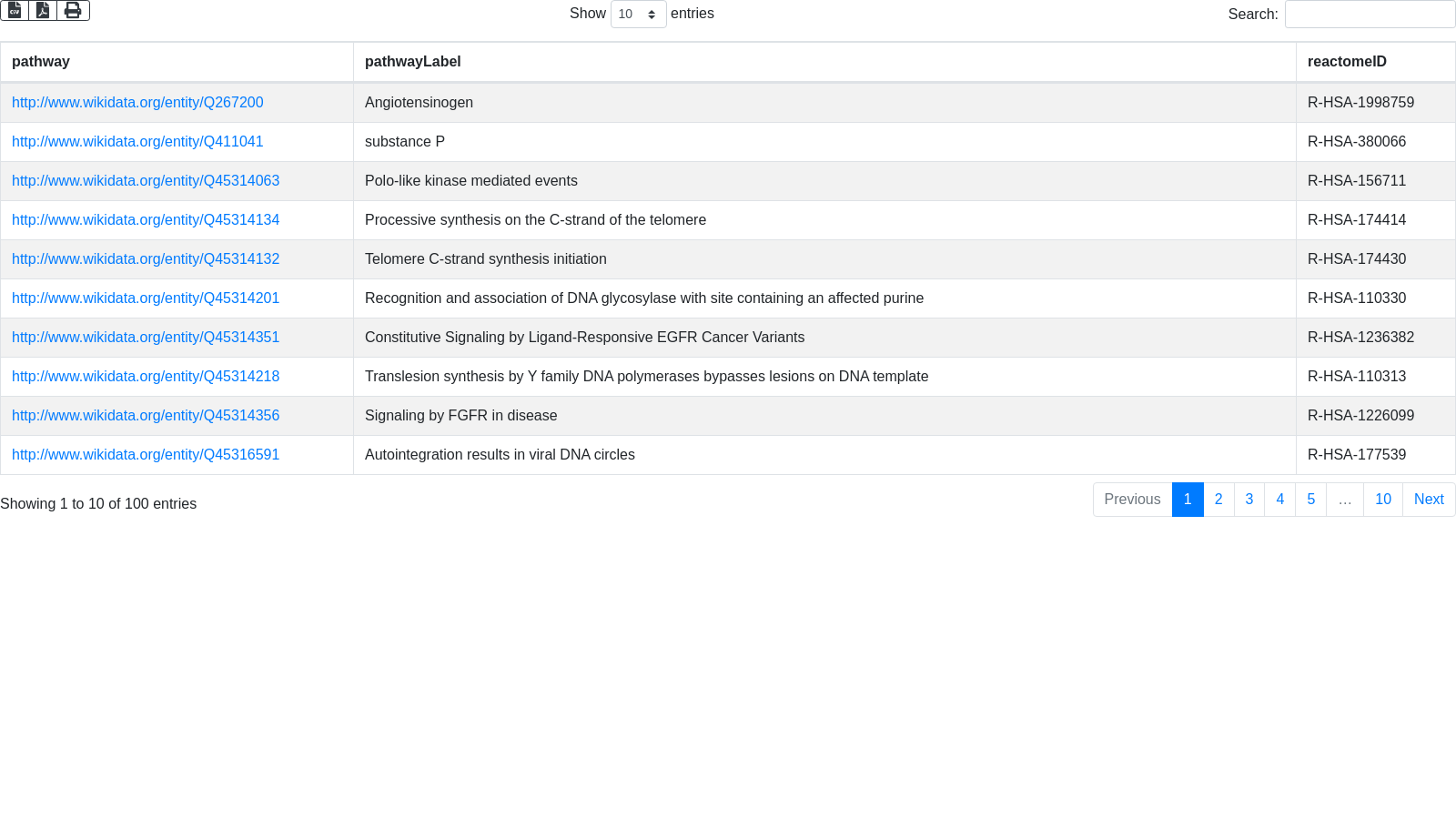Print the table using printer icon
The image size is (1456, 819).
73,10
